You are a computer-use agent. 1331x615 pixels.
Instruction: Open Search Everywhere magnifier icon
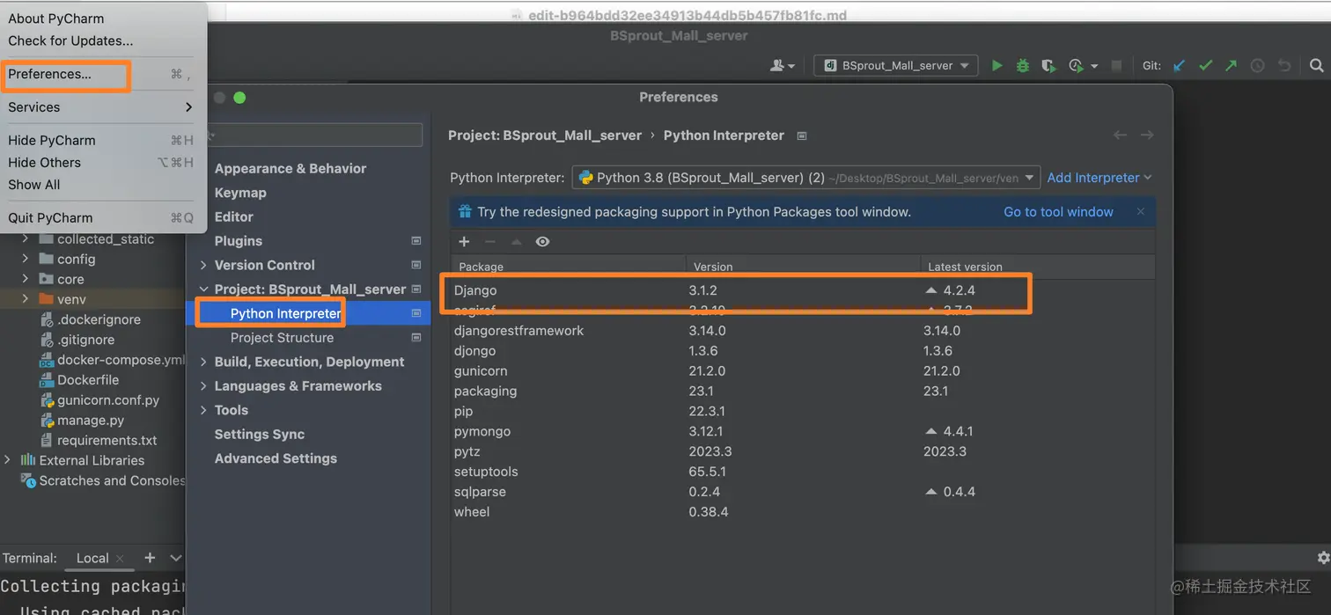click(x=1316, y=65)
